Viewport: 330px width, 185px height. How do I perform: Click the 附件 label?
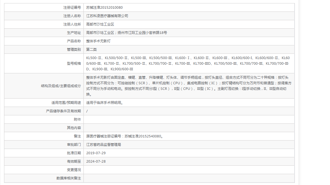(77, 120)
